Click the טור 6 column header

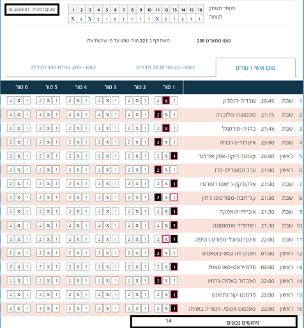tap(22, 87)
